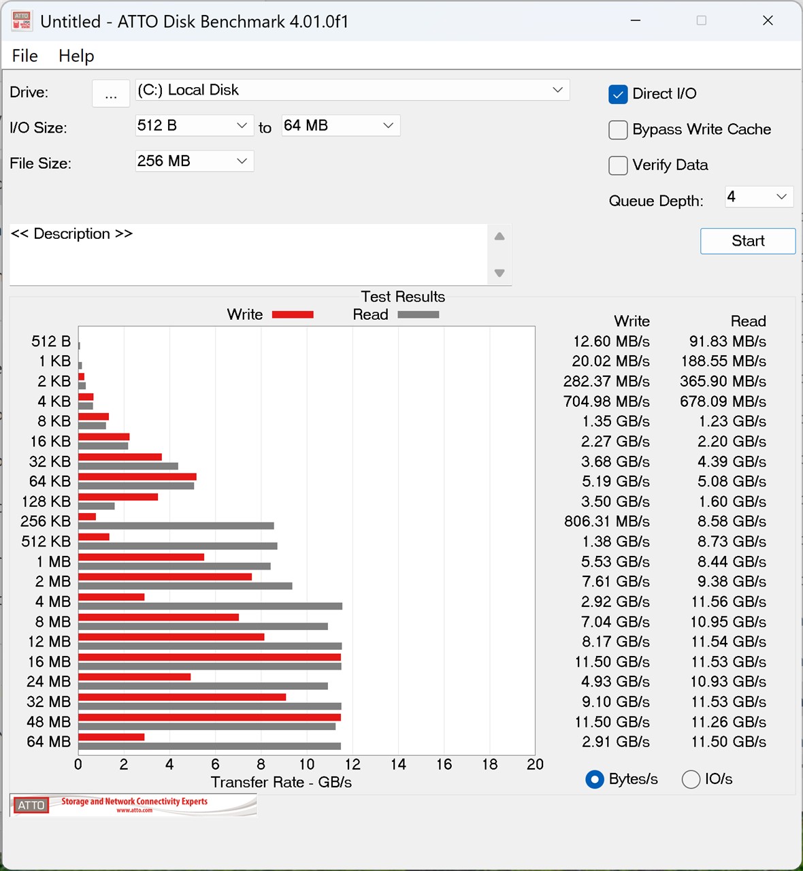Click the browse drive ellipsis button

(111, 94)
